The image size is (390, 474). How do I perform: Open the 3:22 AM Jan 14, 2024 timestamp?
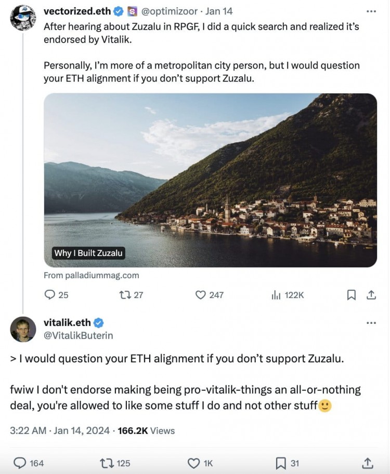(60, 430)
